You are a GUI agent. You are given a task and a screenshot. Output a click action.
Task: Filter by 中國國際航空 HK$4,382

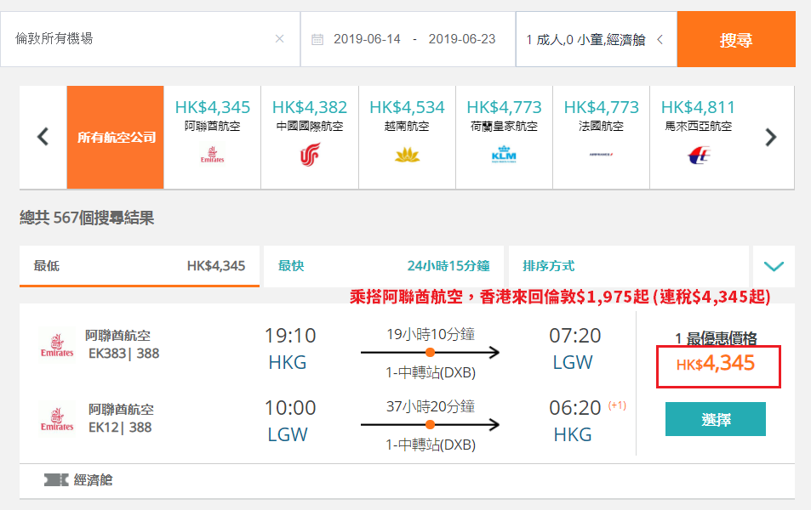[x=310, y=137]
